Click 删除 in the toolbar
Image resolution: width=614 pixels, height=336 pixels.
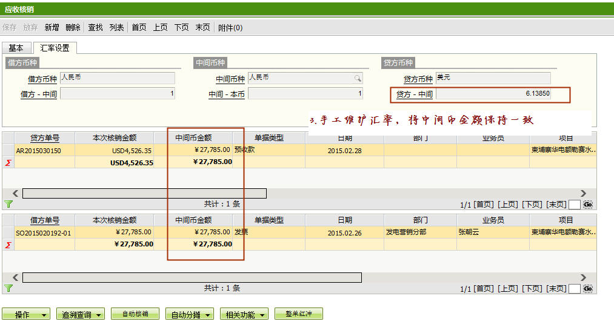coord(73,27)
